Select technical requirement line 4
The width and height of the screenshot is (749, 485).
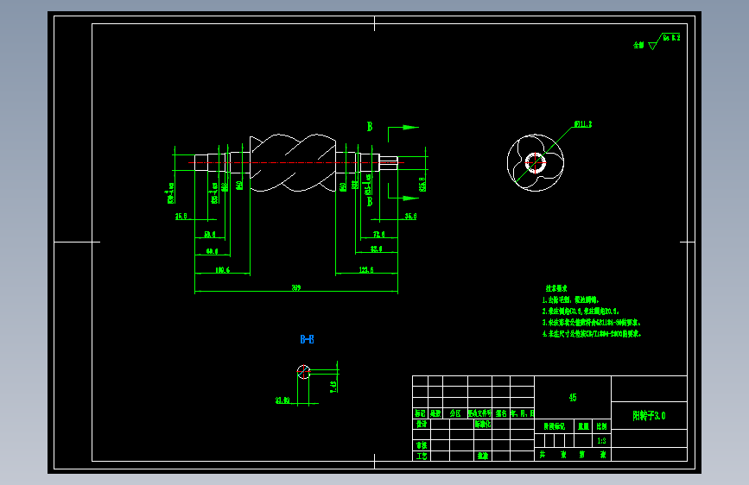(592, 334)
